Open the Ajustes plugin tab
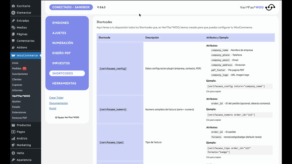292x164 pixels. coord(59,33)
